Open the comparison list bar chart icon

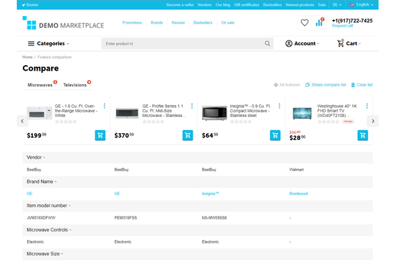pos(319,22)
